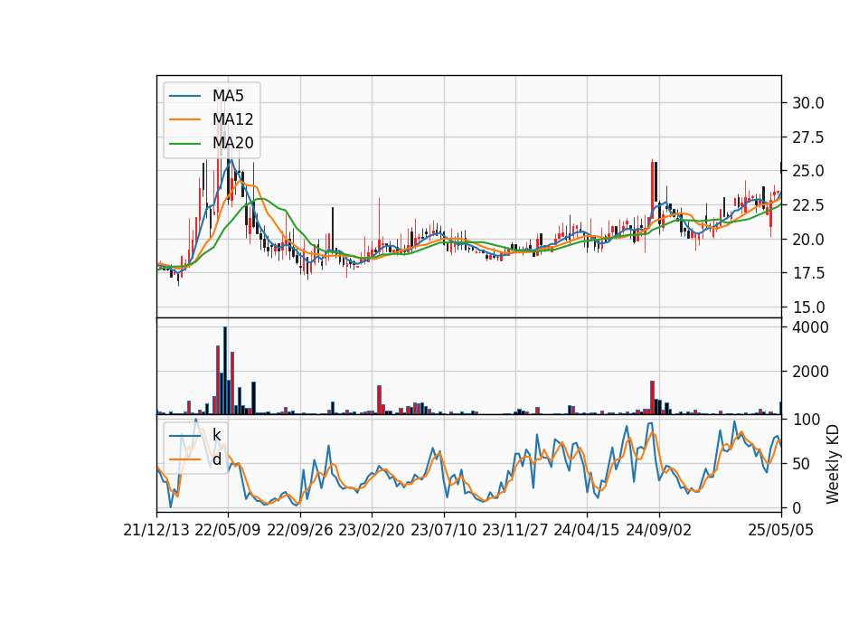Screen dimensions: 868x624
Task: Click the 23/02/20 date label
Action: (x=372, y=530)
